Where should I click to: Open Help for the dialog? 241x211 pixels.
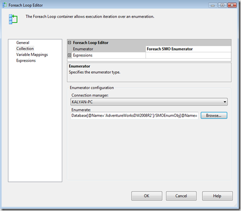(x=217, y=196)
